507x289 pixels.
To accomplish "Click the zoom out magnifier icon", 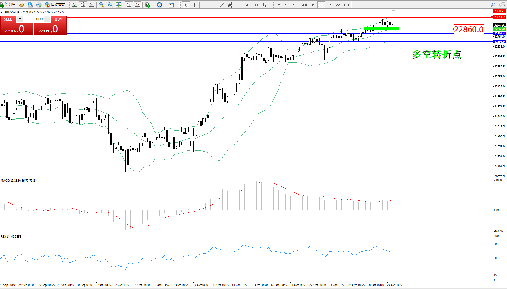I will point(110,5).
